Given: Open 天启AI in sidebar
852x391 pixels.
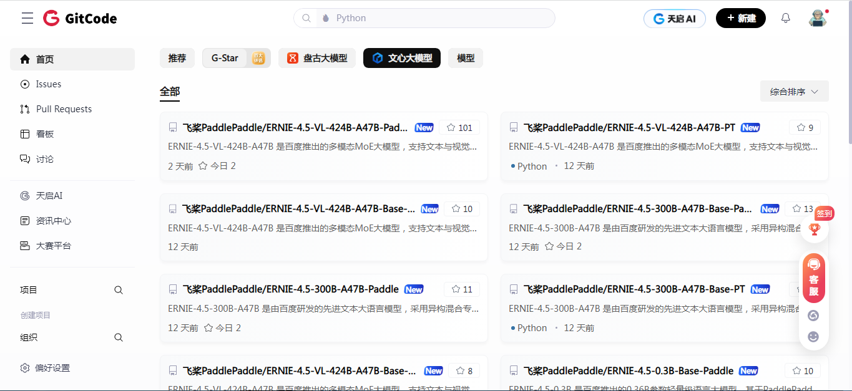Looking at the screenshot, I should pyautogui.click(x=72, y=196).
